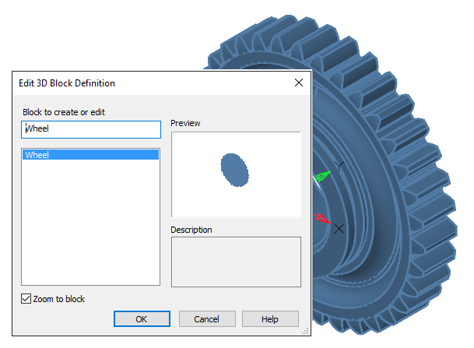Screen dimensions: 474x348
Task: Click the X axis label
Action: pos(339,229)
